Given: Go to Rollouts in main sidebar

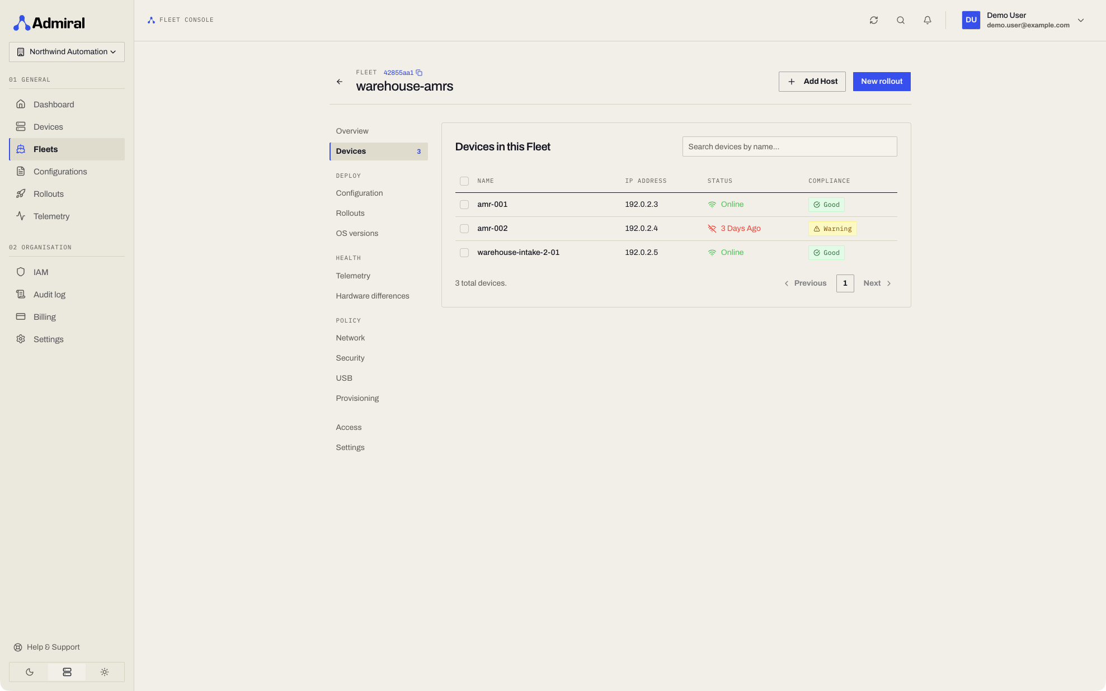Looking at the screenshot, I should 67,194.
